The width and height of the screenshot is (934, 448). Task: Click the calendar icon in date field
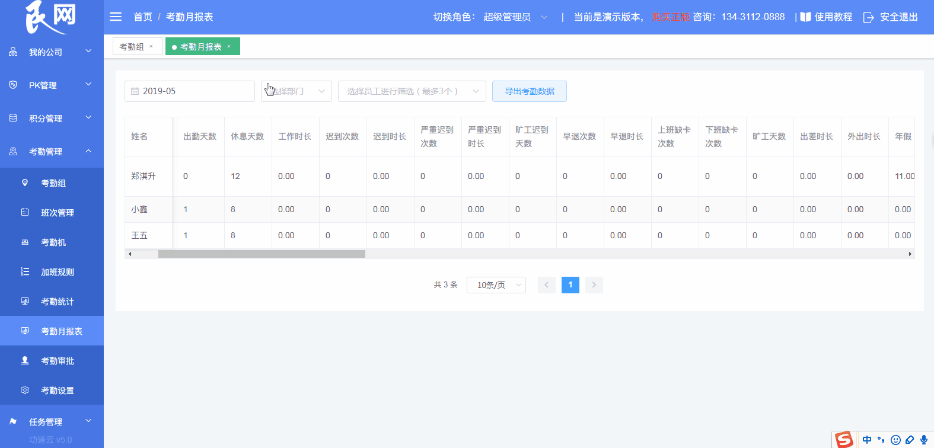[x=135, y=91]
